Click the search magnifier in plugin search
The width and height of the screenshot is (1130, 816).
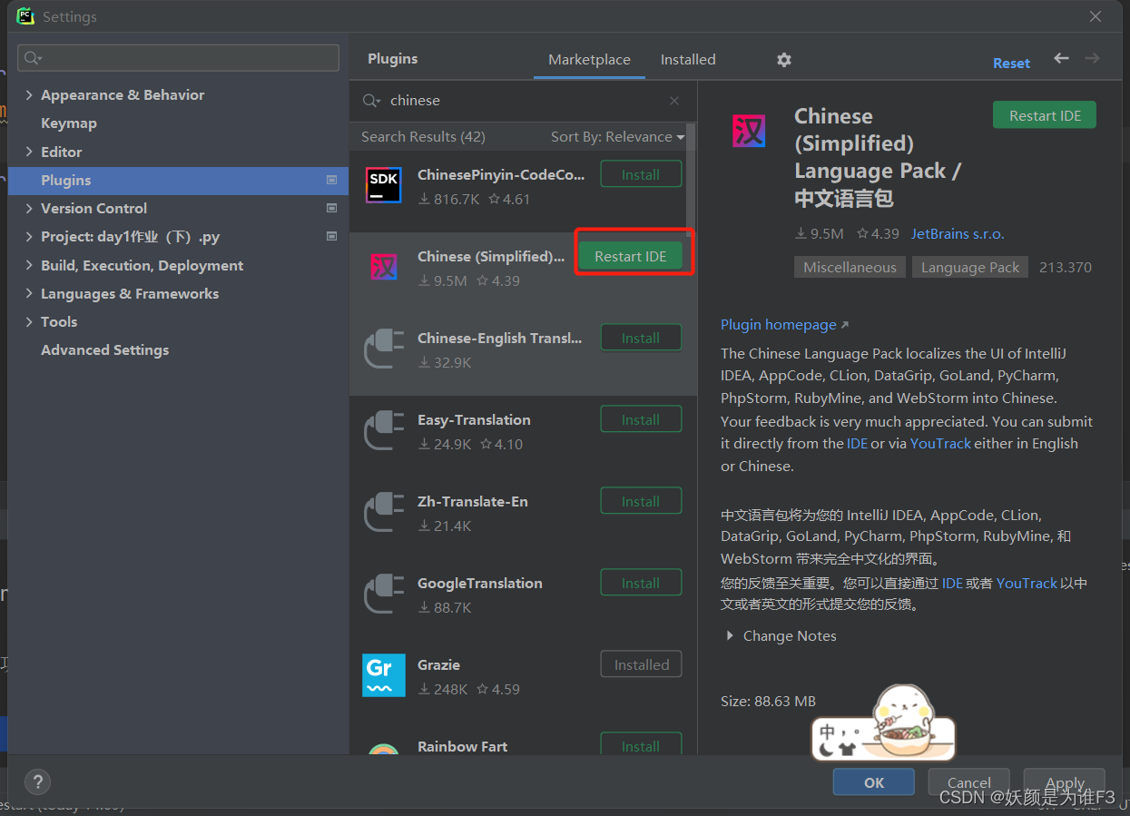(x=371, y=101)
